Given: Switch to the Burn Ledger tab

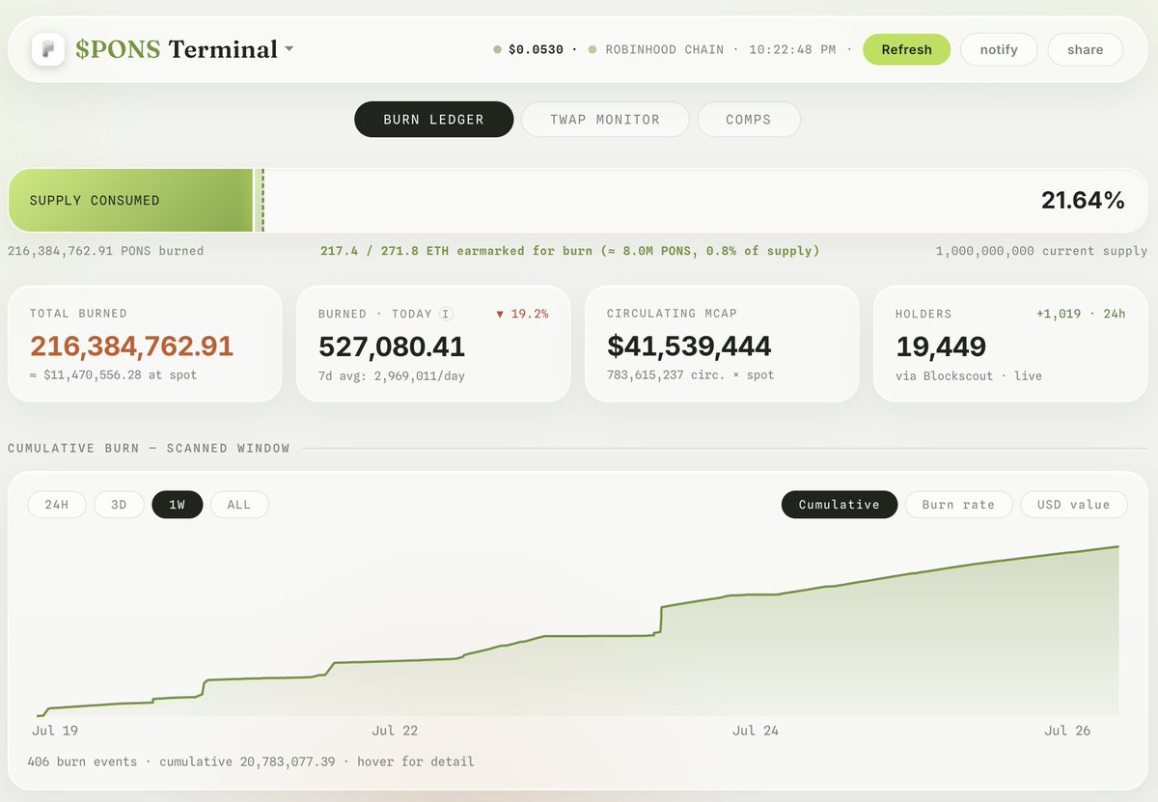Looking at the screenshot, I should click(433, 120).
